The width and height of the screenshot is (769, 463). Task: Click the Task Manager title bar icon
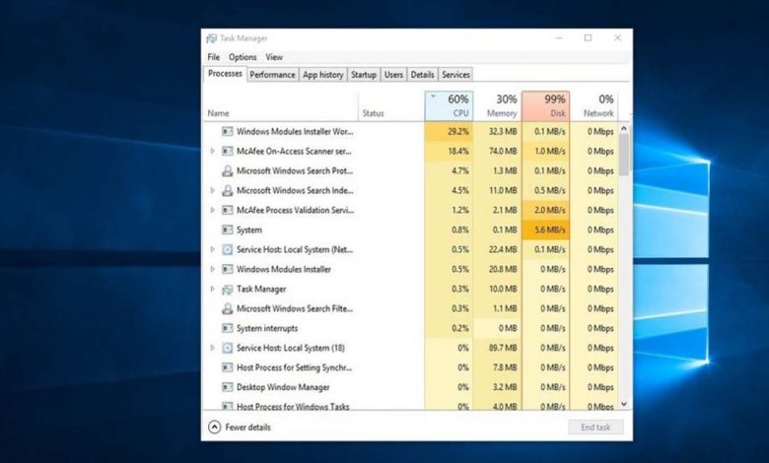point(211,38)
